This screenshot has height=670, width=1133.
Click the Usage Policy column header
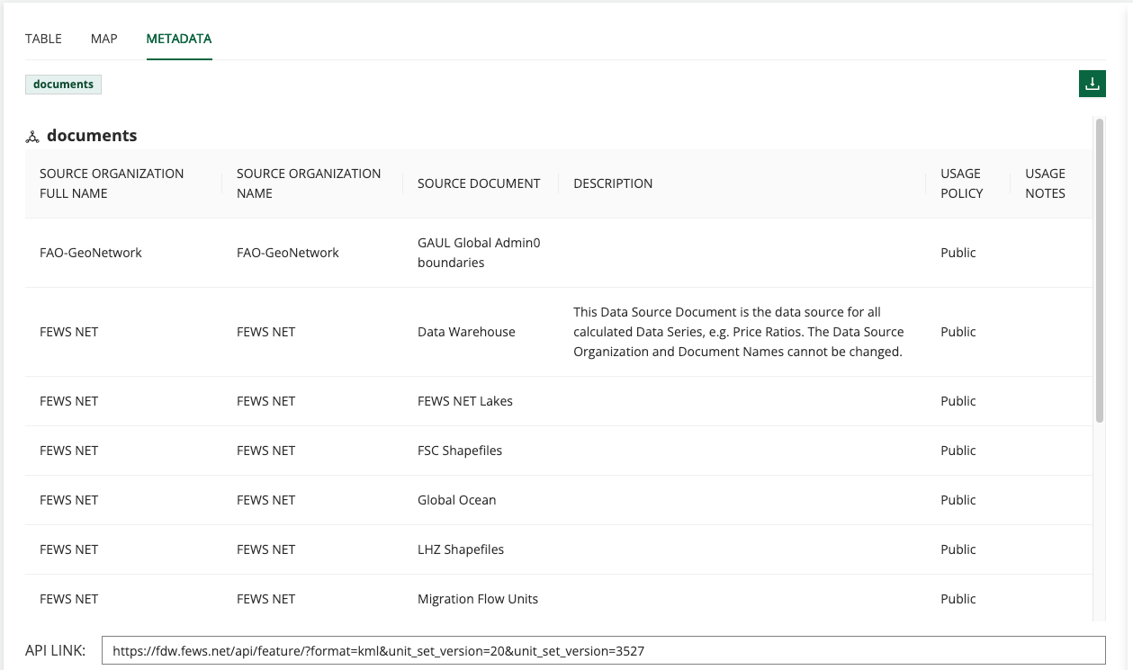click(961, 183)
